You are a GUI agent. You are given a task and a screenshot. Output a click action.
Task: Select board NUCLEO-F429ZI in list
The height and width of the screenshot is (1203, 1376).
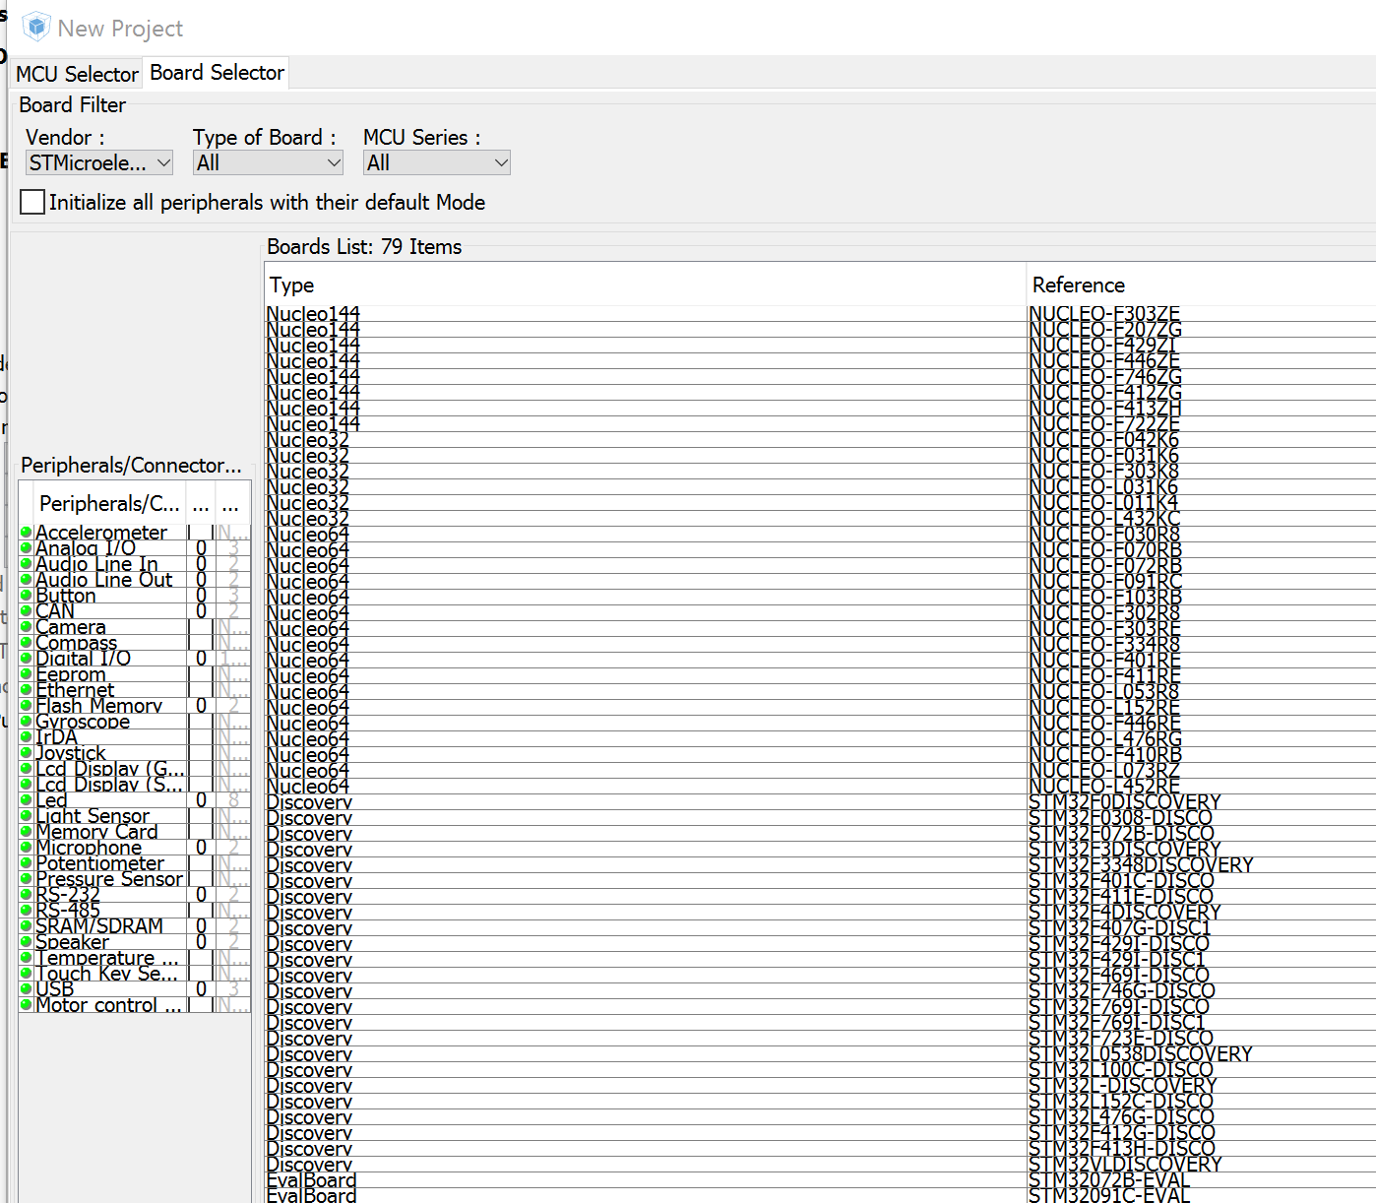click(821, 346)
